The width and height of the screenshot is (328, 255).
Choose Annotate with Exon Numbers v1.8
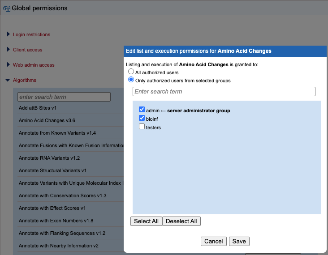click(56, 221)
